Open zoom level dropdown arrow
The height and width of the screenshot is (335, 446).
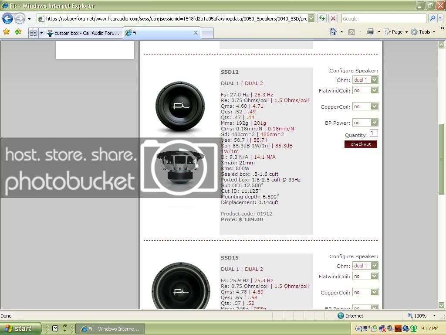[434, 316]
